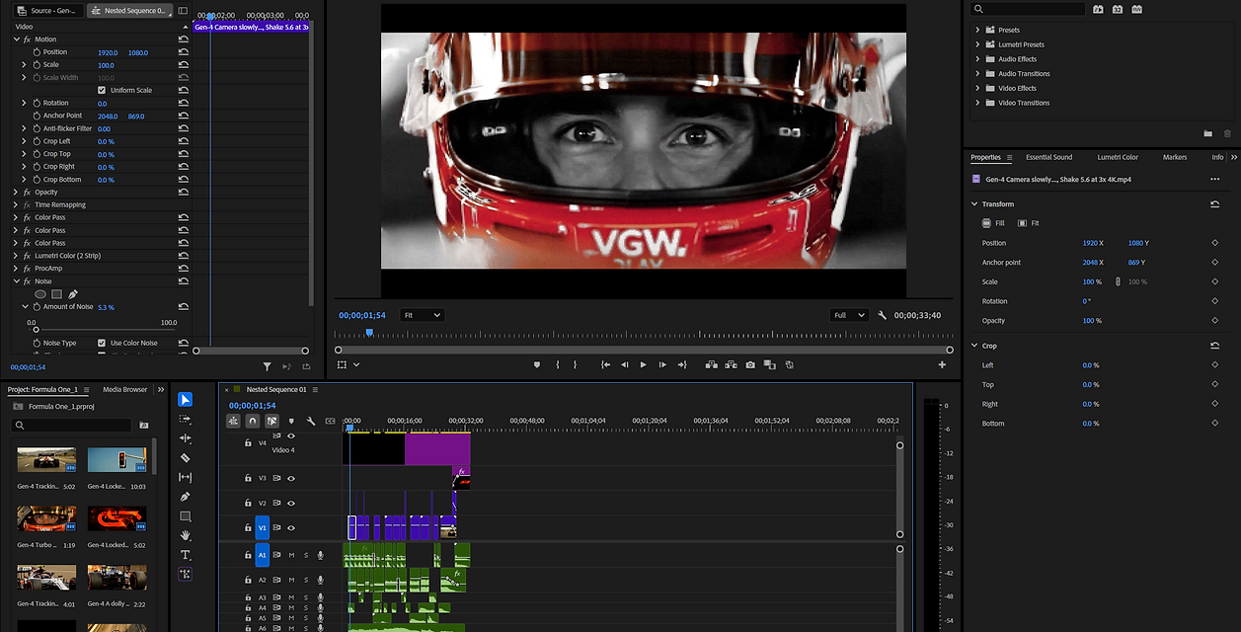The width and height of the screenshot is (1241, 632).
Task: Select the Ripple Edit tool
Action: [186, 438]
